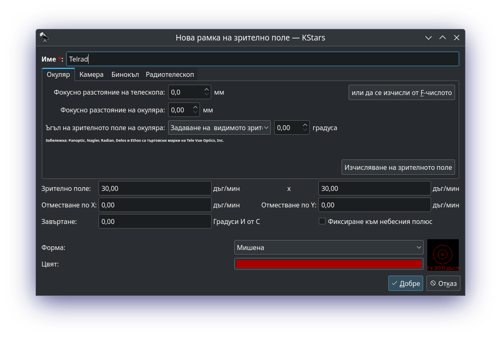Open the Радиотелескоп tab
Screen dimensions: 501x338
pos(170,75)
